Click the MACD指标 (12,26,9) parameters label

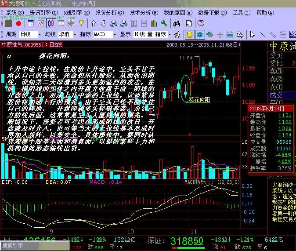(212, 182)
